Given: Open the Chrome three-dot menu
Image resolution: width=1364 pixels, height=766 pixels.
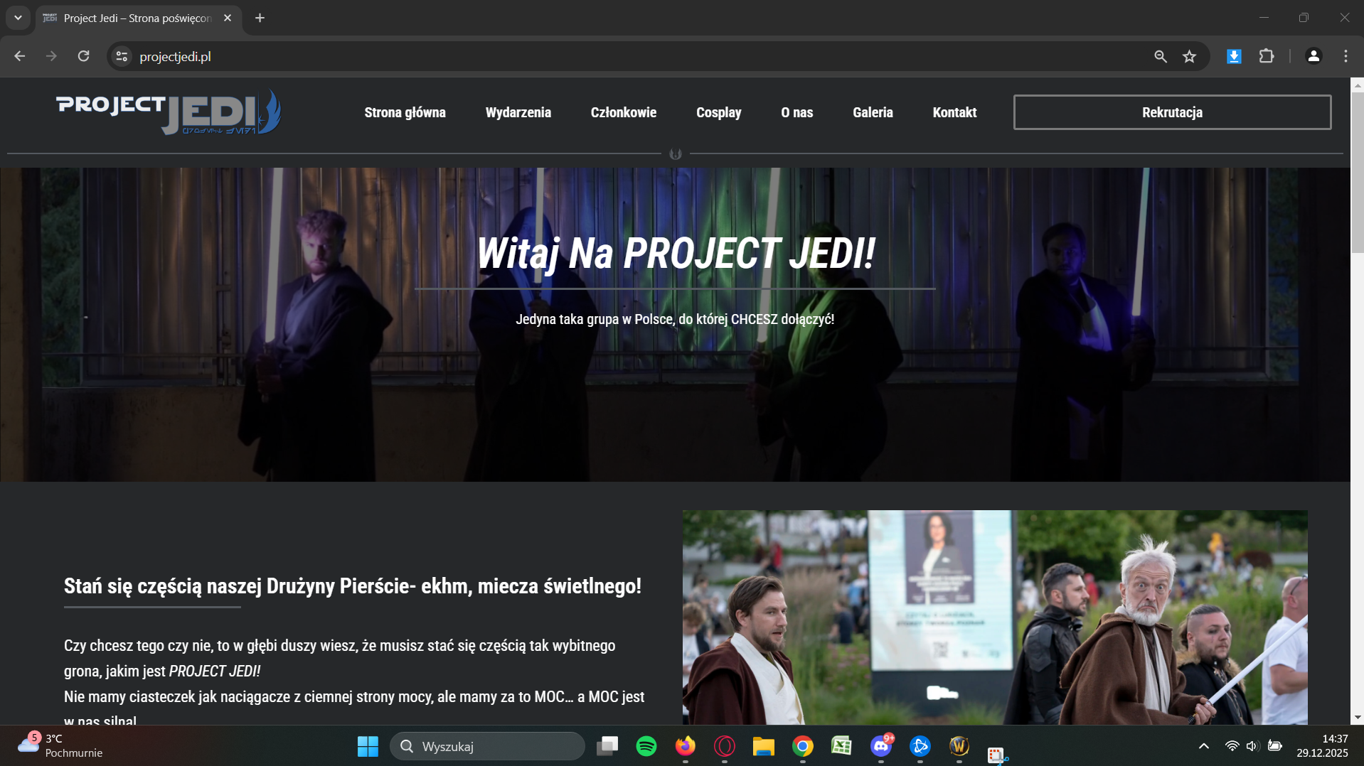Looking at the screenshot, I should (1346, 56).
